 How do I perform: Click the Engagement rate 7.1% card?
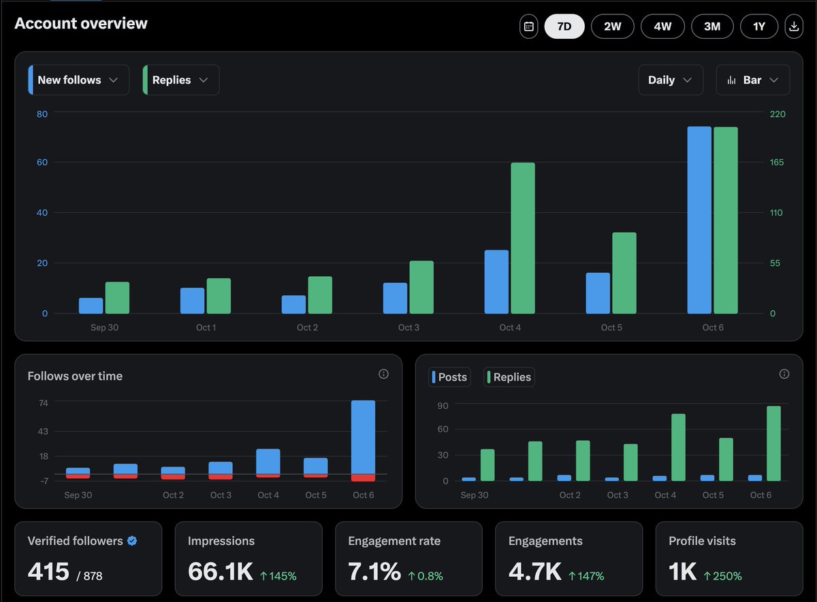pos(408,559)
